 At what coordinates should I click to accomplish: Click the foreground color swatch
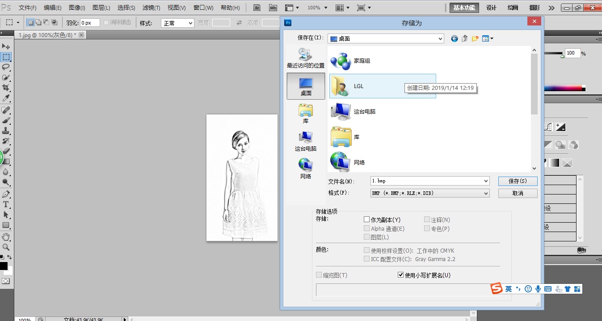pos(4,266)
